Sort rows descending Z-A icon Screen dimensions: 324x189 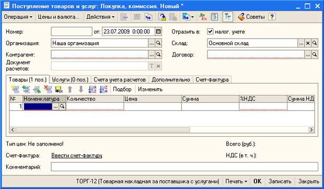103,89
